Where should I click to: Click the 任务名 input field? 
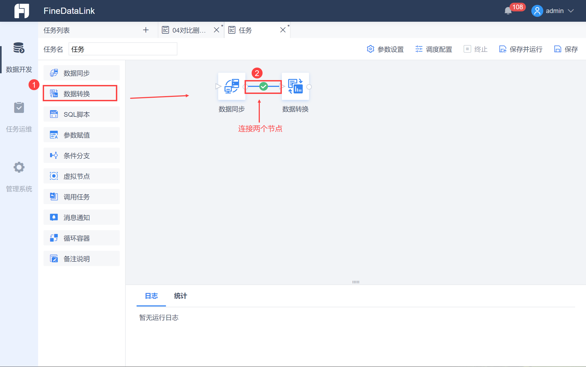(x=123, y=49)
